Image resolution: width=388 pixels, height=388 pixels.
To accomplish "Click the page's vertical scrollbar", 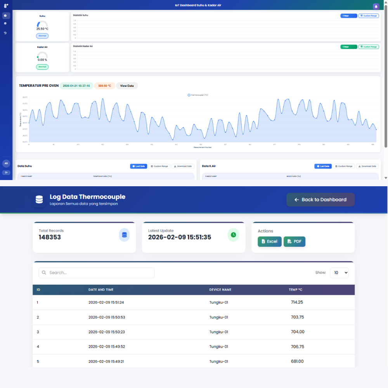I will [x=386, y=78].
